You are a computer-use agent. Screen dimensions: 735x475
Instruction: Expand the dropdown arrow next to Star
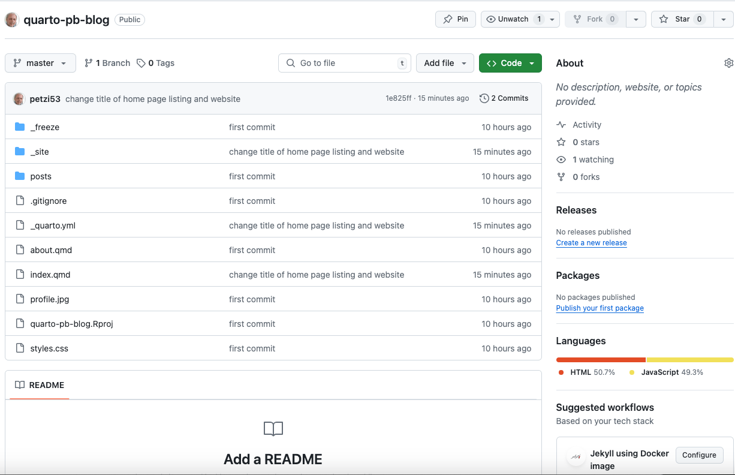tap(724, 19)
